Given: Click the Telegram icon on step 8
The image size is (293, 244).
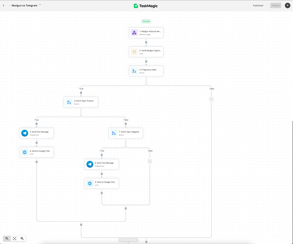Looking at the screenshot, I should pyautogui.click(x=90, y=164).
